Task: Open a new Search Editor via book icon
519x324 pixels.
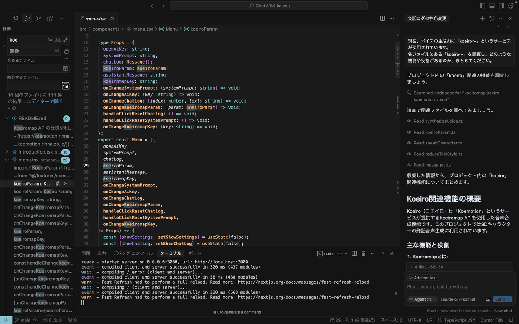Action: point(66,68)
